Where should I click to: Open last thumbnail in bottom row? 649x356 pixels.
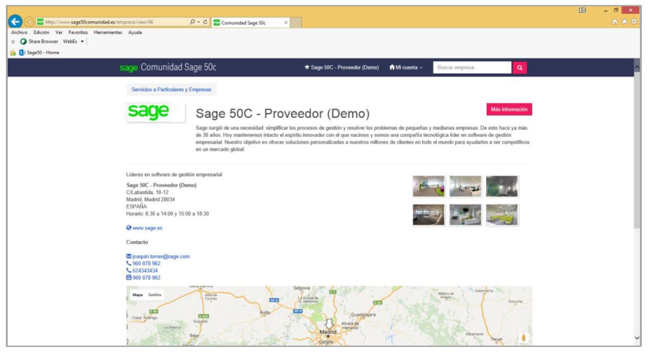click(502, 215)
